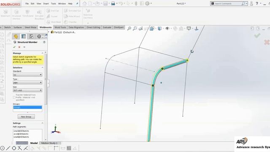Pin the menu bar with pushpin
The height and width of the screenshot is (152, 270).
point(77,3)
